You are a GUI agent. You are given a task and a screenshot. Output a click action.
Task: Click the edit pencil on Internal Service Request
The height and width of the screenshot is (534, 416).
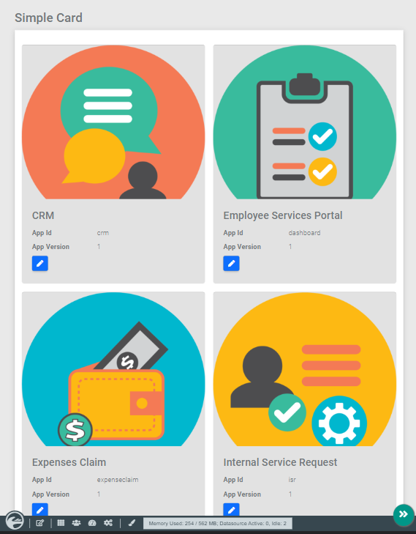click(x=232, y=510)
